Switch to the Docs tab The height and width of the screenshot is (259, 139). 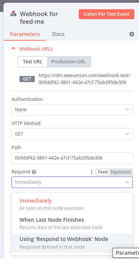click(x=58, y=34)
